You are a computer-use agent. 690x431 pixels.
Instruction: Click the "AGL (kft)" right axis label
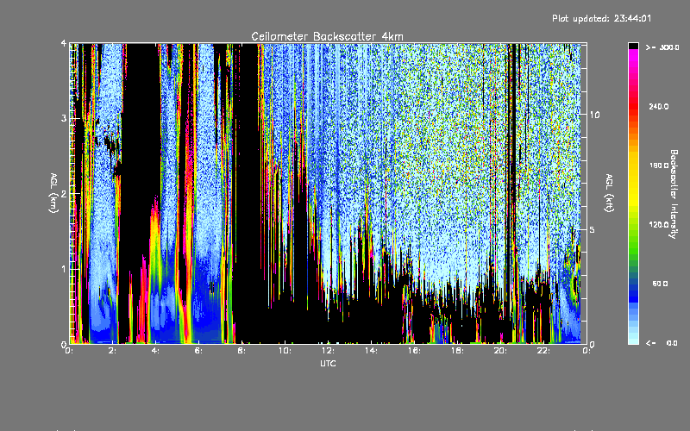[x=609, y=193]
